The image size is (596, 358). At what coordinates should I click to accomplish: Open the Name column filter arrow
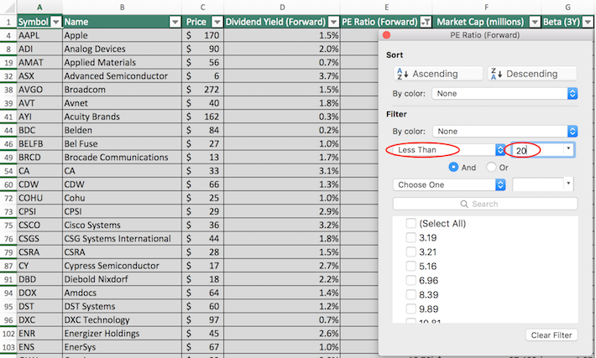pos(175,22)
